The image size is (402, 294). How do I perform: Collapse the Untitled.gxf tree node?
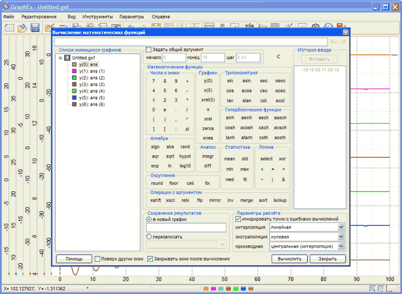click(60, 58)
